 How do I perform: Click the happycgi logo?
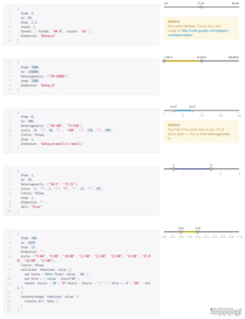(x=226, y=311)
